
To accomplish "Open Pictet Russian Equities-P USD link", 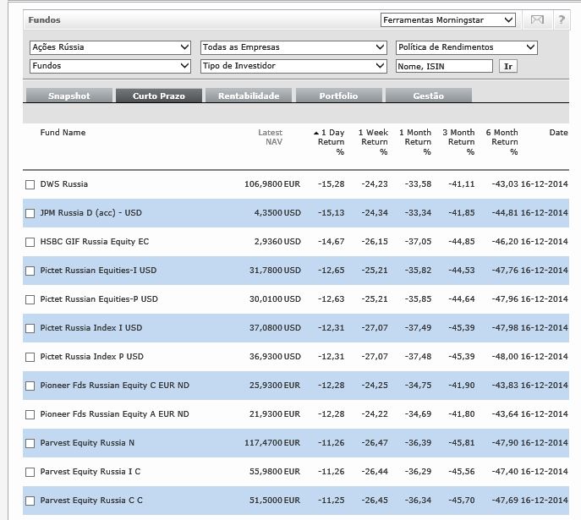I will click(x=99, y=298).
